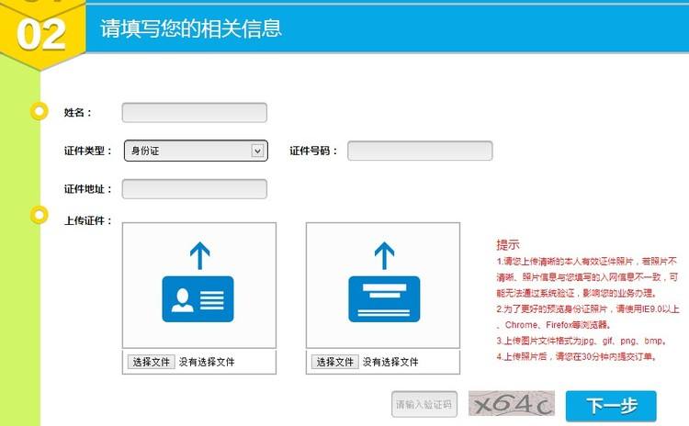Image resolution: width=689 pixels, height=426 pixels.
Task: Click the 请输入验证码 captcha input field
Action: pyautogui.click(x=424, y=404)
